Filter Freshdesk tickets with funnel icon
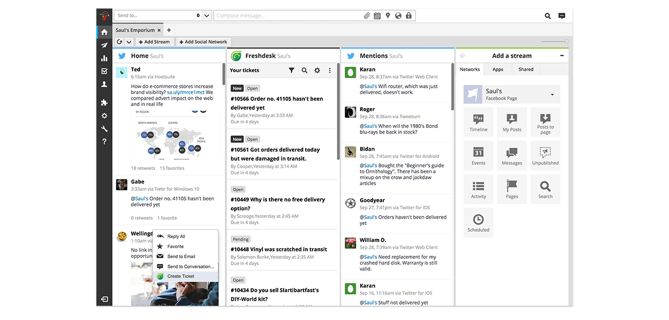669x320 pixels. [x=291, y=70]
